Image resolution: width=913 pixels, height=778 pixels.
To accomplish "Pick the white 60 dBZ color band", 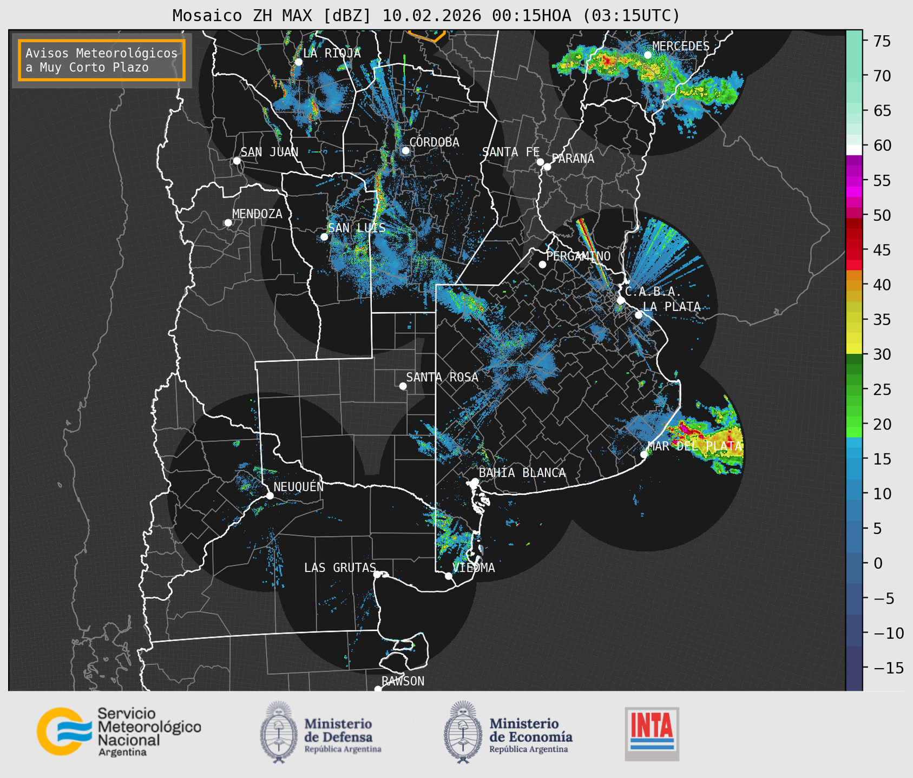I will tap(854, 150).
